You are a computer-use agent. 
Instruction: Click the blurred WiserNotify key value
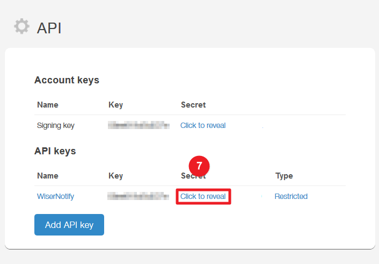pyautogui.click(x=139, y=196)
